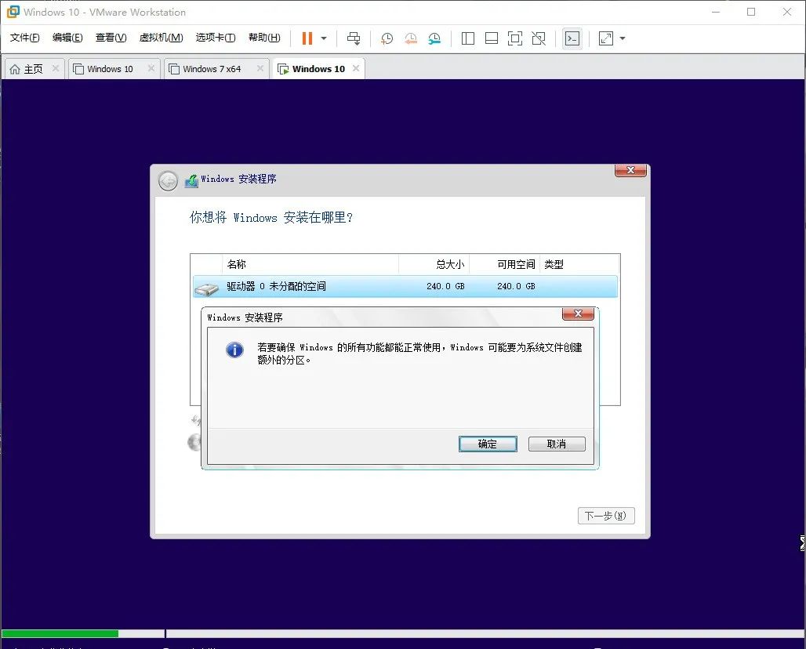Suspend the virtual machine with the pause icon

(306, 38)
